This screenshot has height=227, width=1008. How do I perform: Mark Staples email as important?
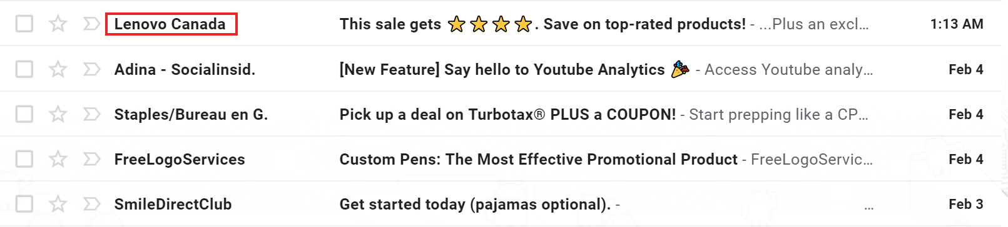click(91, 114)
